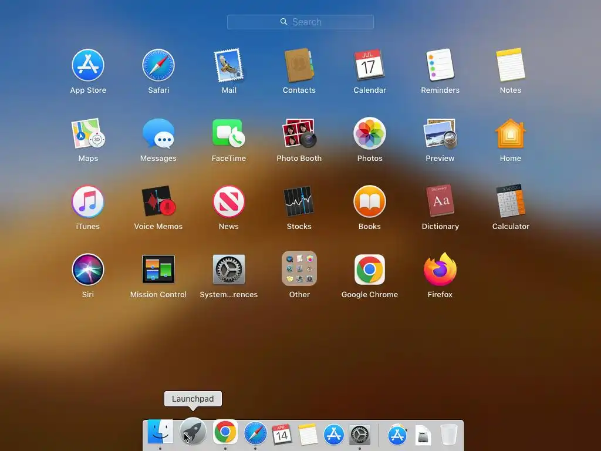Open the App Store in the Dock, left of System Preferences
The width and height of the screenshot is (601, 451).
[x=334, y=435]
